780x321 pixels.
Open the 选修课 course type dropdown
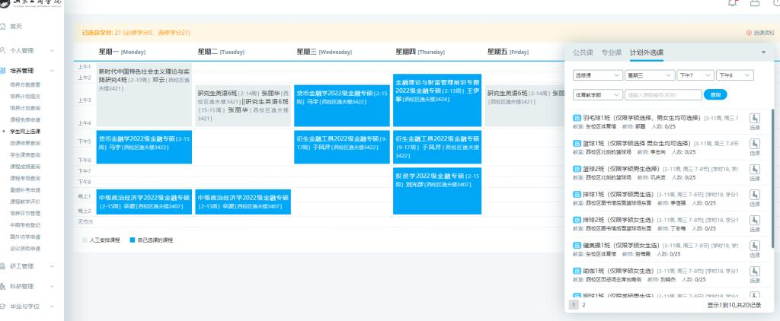pyautogui.click(x=598, y=75)
